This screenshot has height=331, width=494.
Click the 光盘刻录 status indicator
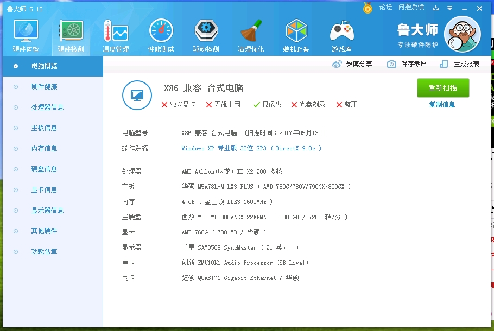pos(308,105)
